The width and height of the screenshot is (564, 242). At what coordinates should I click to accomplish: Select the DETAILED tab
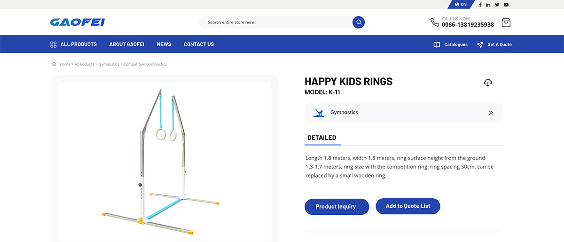click(x=322, y=138)
